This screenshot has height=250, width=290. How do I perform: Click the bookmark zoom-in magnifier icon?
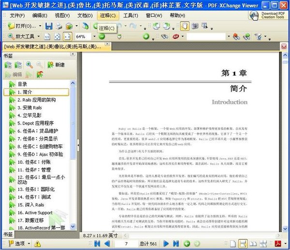click(x=29, y=65)
